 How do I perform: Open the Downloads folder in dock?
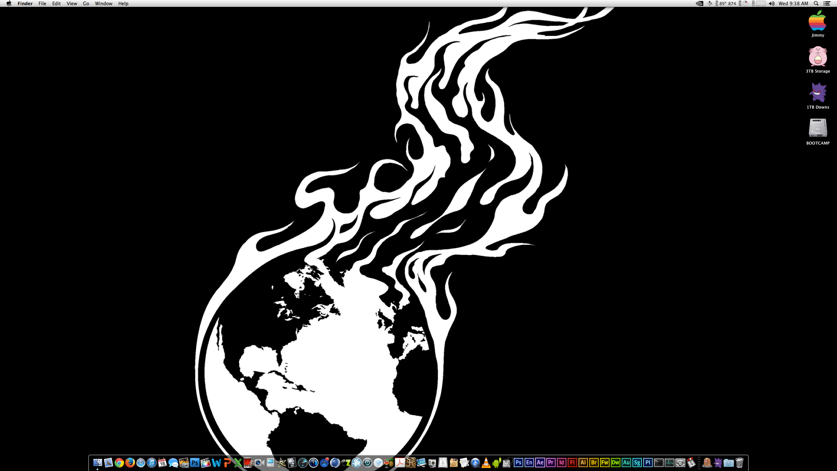(728, 462)
